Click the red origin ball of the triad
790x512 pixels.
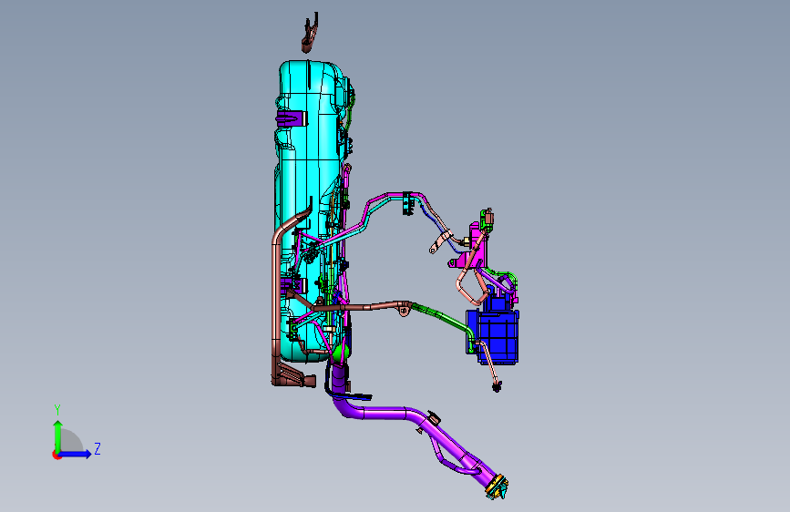[56, 455]
